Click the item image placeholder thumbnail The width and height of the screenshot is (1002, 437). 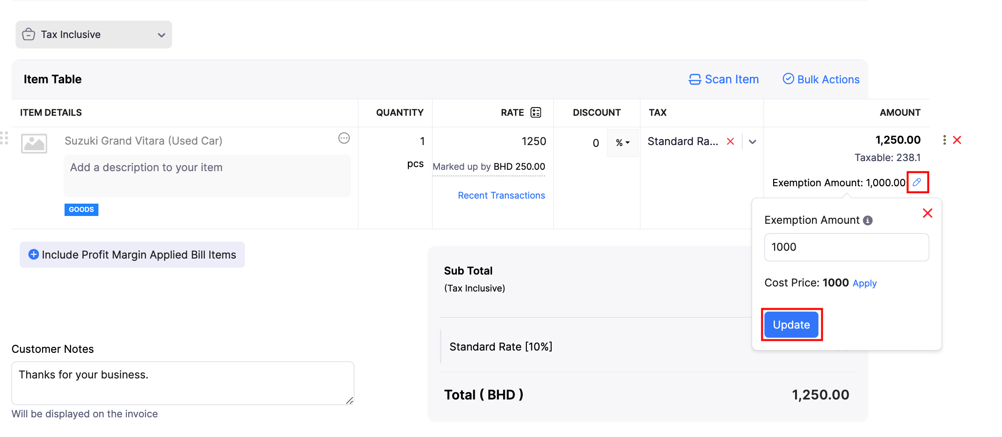34,144
